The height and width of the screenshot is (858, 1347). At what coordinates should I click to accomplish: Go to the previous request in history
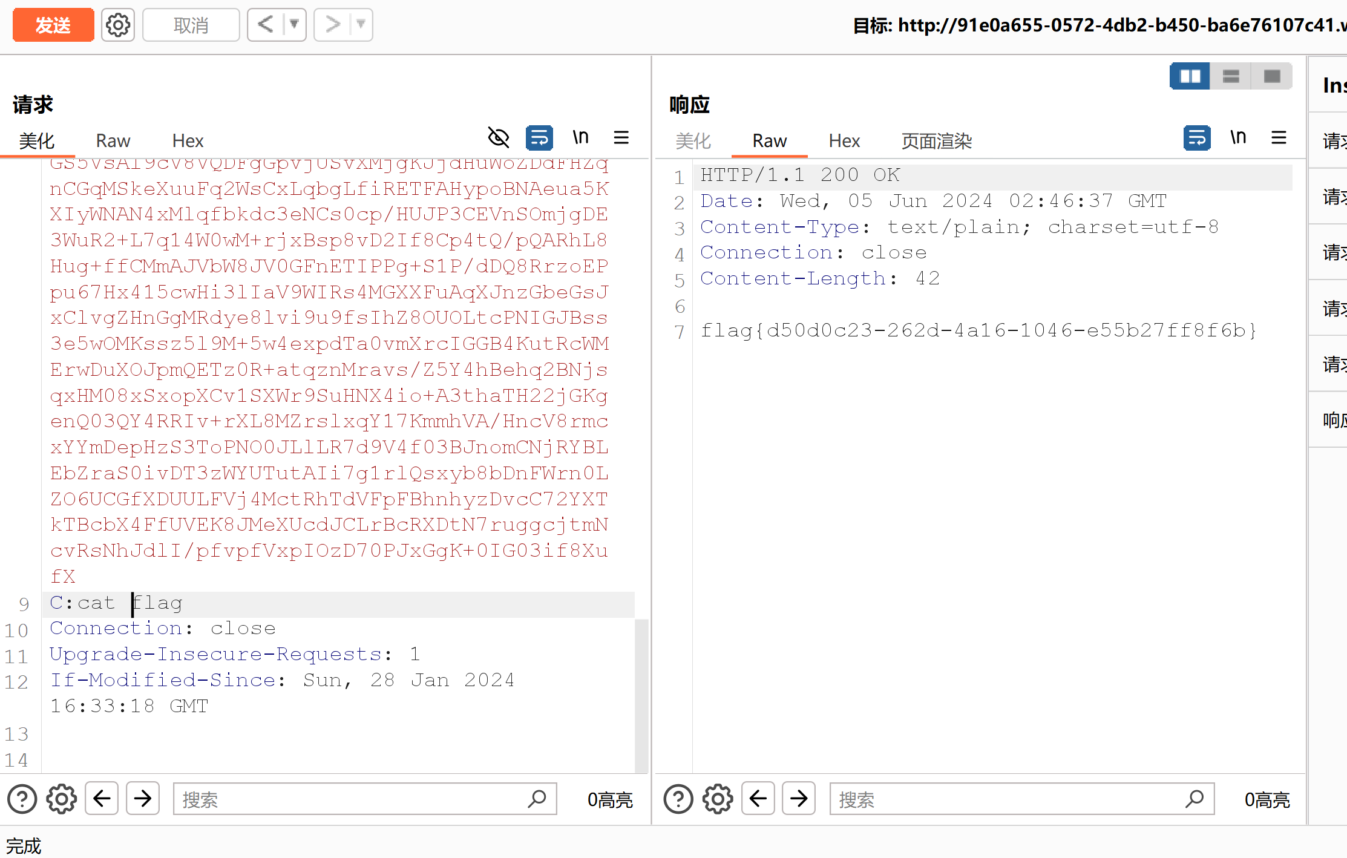point(266,25)
